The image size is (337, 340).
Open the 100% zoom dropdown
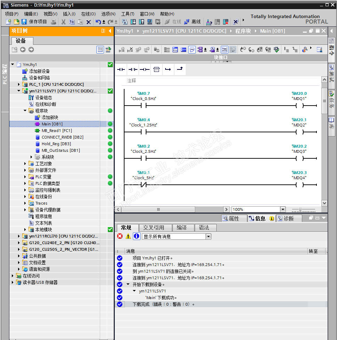283,209
